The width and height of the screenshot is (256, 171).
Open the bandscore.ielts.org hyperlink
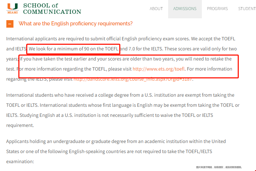point(133,79)
